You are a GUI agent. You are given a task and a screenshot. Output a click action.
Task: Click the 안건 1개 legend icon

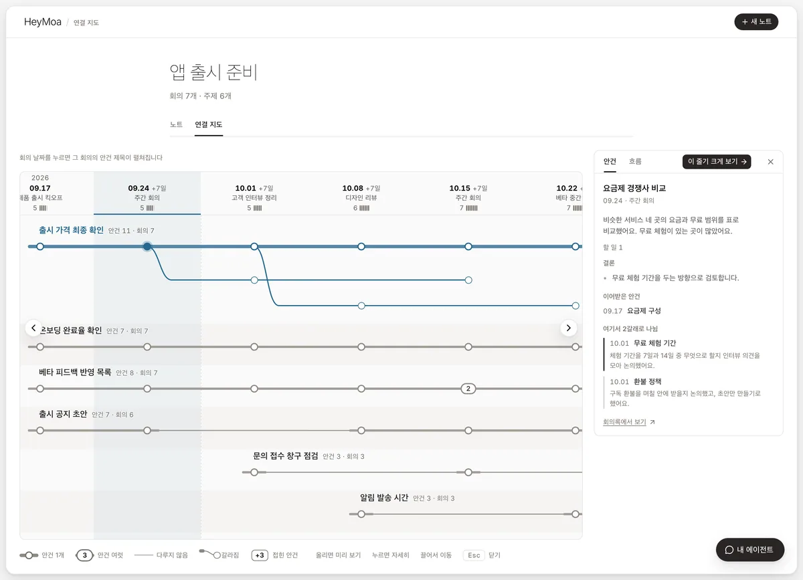29,555
